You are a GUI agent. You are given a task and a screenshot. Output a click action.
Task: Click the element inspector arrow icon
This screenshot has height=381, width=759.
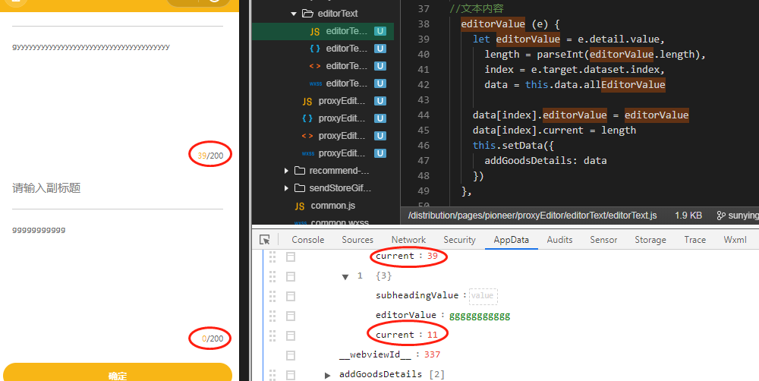(x=265, y=240)
